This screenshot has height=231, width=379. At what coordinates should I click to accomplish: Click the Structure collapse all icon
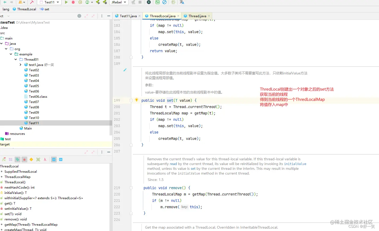point(93,152)
